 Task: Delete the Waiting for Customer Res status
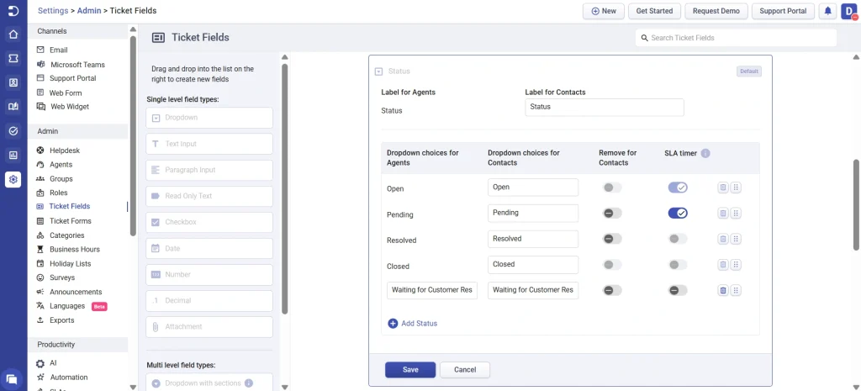(723, 290)
